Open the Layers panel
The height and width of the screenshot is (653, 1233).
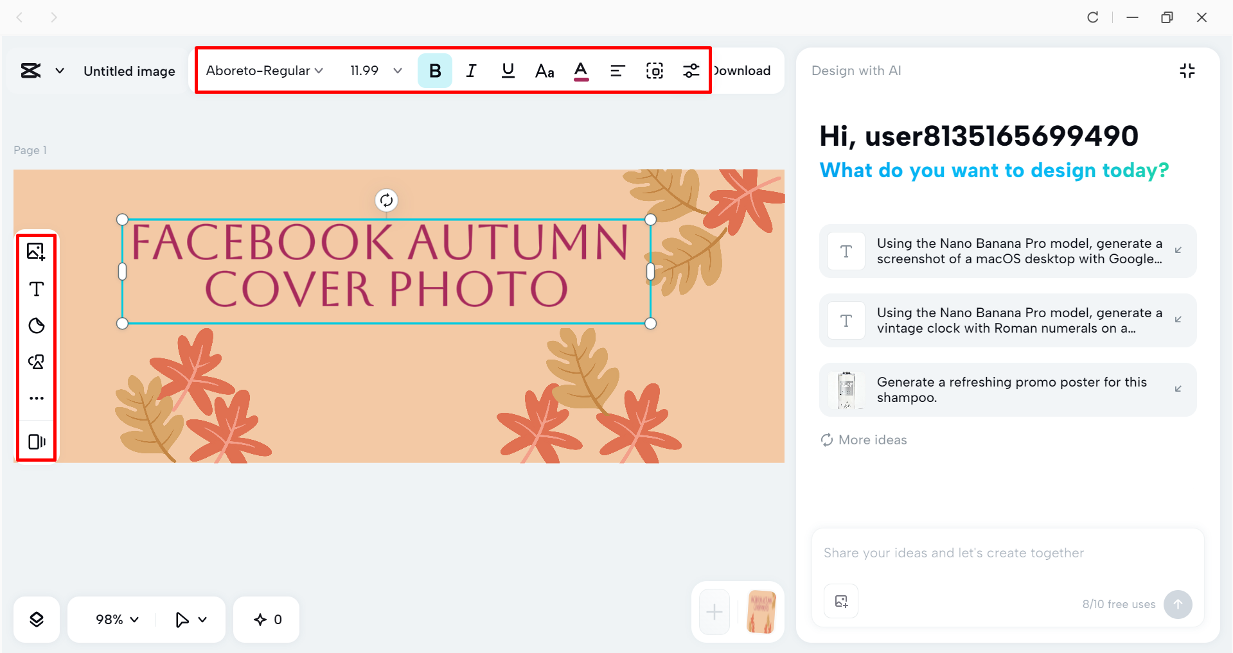37,619
